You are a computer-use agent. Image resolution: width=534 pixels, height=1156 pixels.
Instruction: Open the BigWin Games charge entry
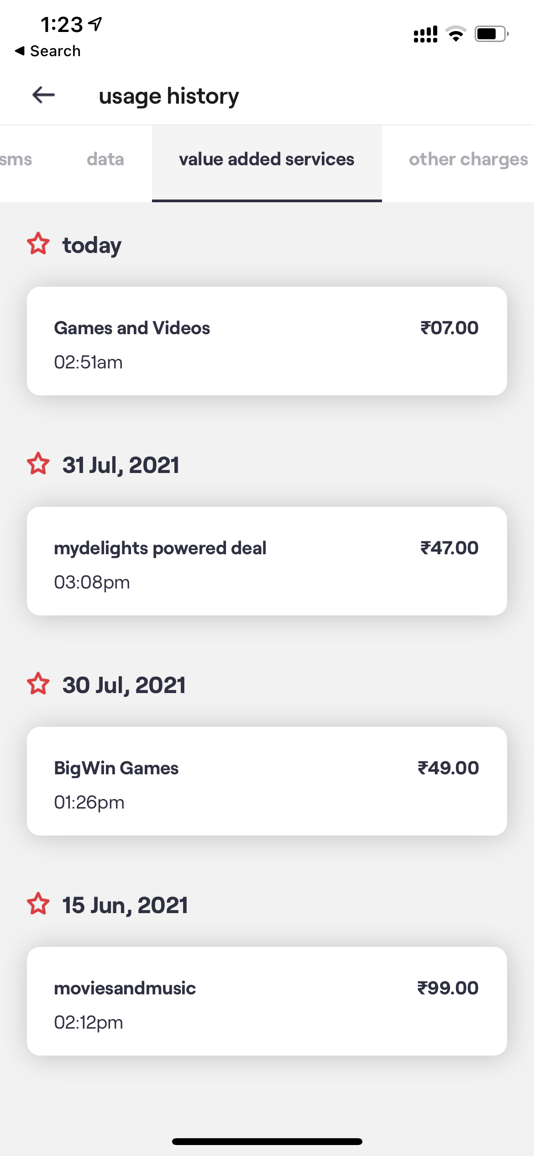coord(267,781)
